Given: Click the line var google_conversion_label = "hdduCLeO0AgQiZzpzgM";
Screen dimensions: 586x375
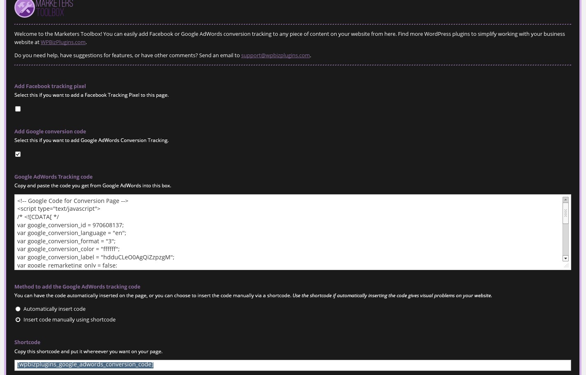Looking at the screenshot, I should 96,257.
